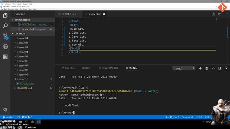Click Chrome icon in Windows taskbar
The width and height of the screenshot is (230, 129).
pyautogui.click(x=32, y=122)
